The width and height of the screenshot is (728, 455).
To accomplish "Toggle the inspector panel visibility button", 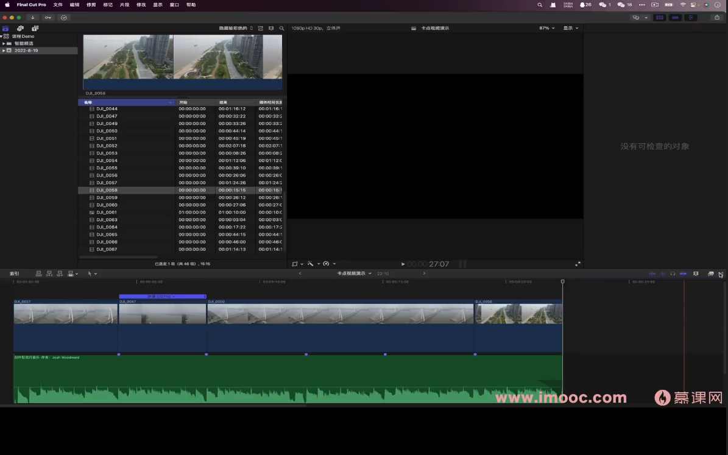I will click(691, 18).
